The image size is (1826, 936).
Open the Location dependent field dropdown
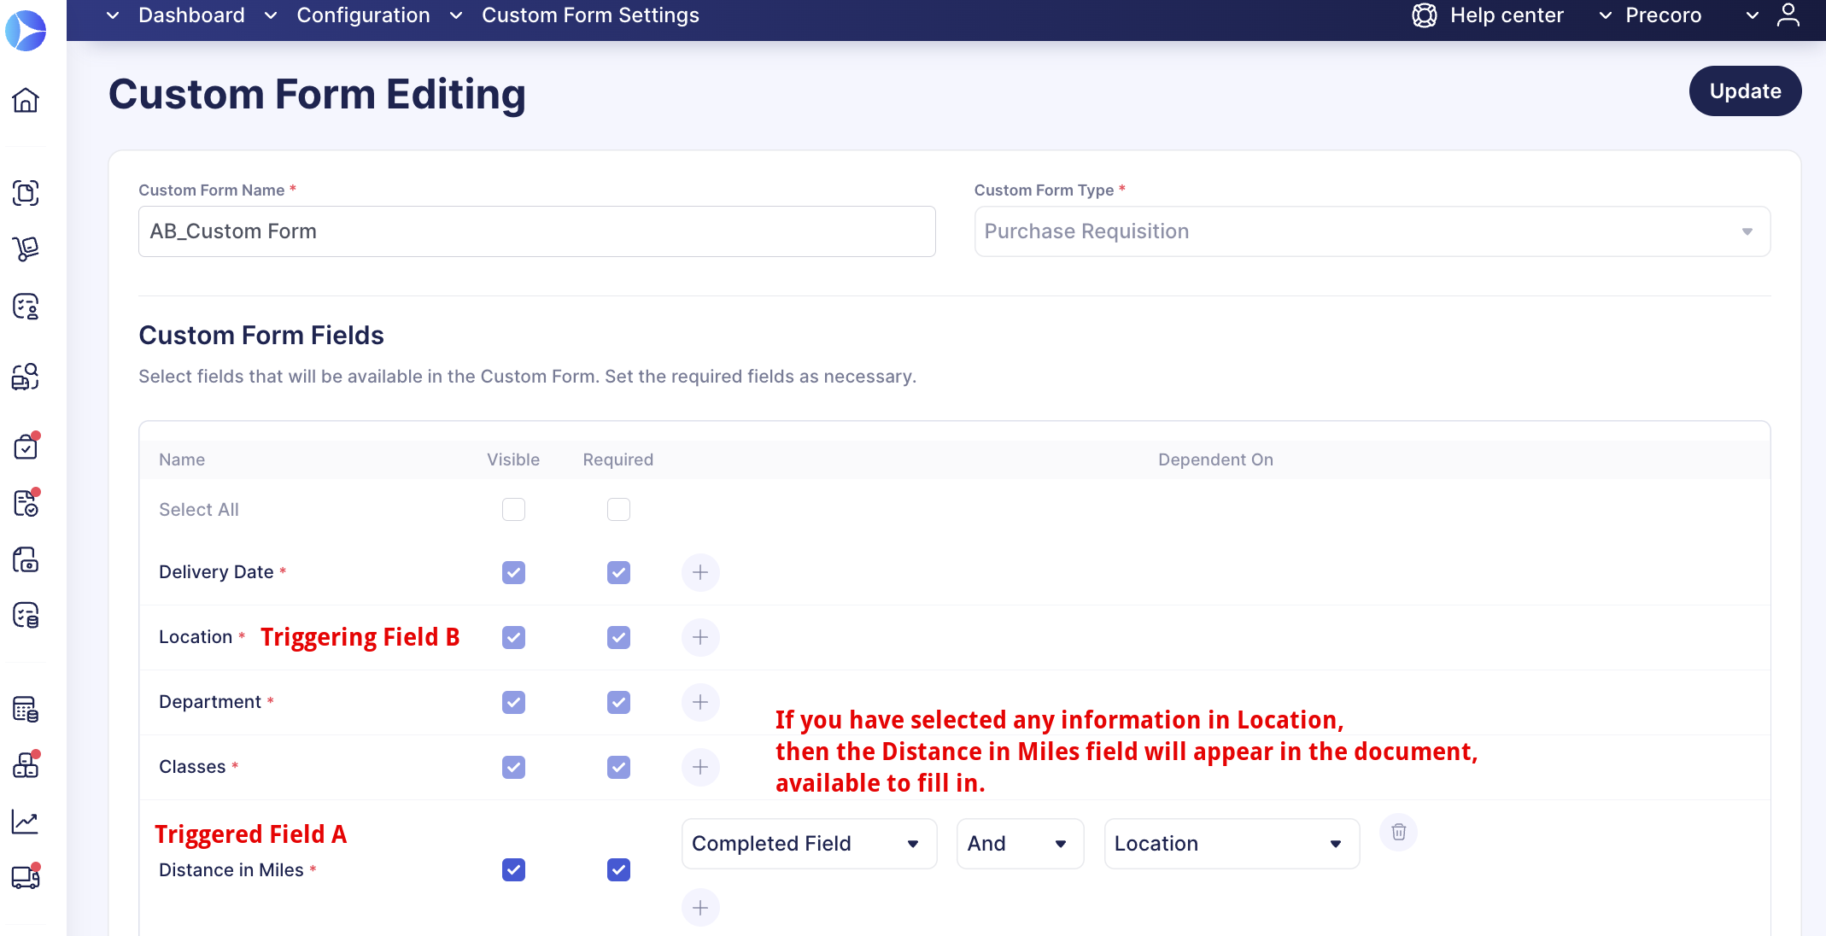1232,844
